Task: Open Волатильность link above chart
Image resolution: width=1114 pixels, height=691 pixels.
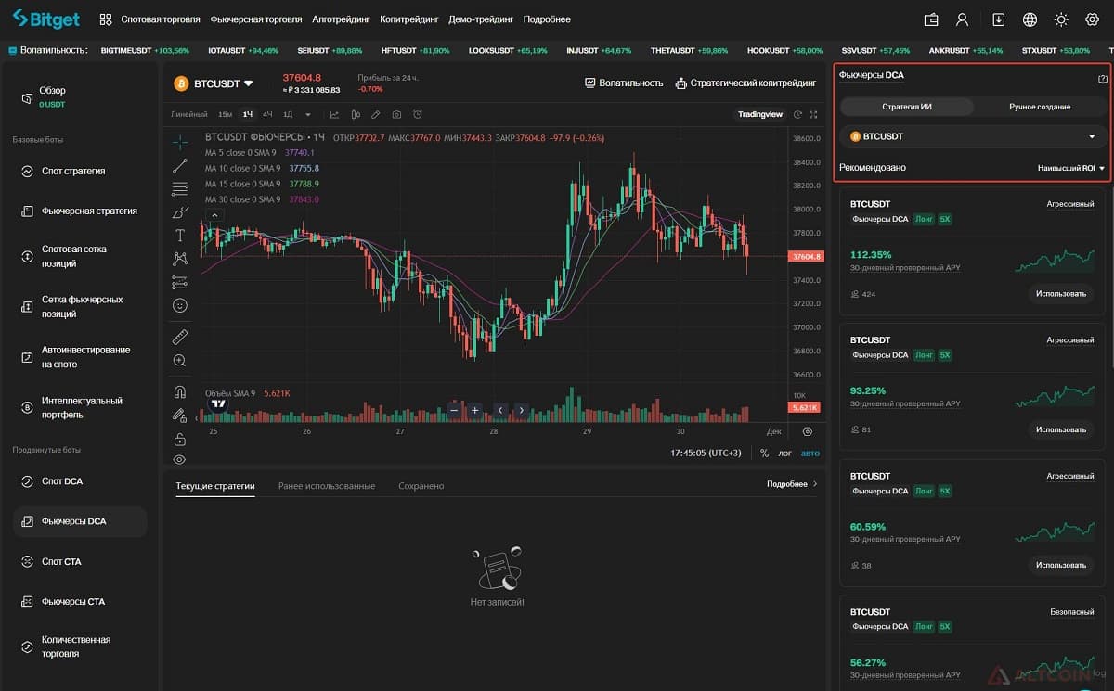Action: point(624,83)
